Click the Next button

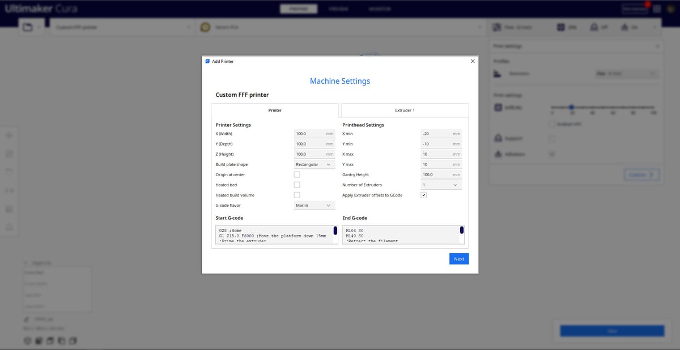pos(459,259)
